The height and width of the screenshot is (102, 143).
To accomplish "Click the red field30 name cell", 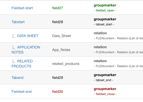I will [57, 92].
